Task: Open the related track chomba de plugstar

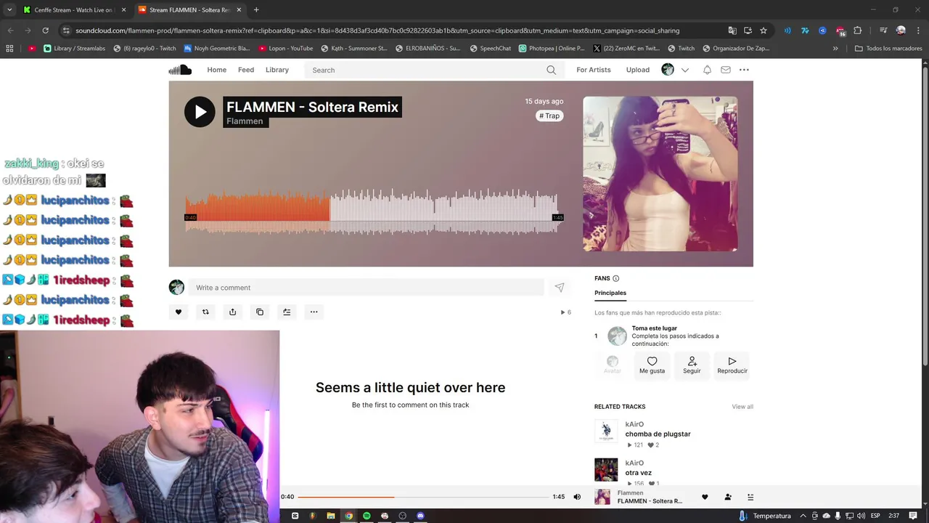Action: [x=658, y=434]
